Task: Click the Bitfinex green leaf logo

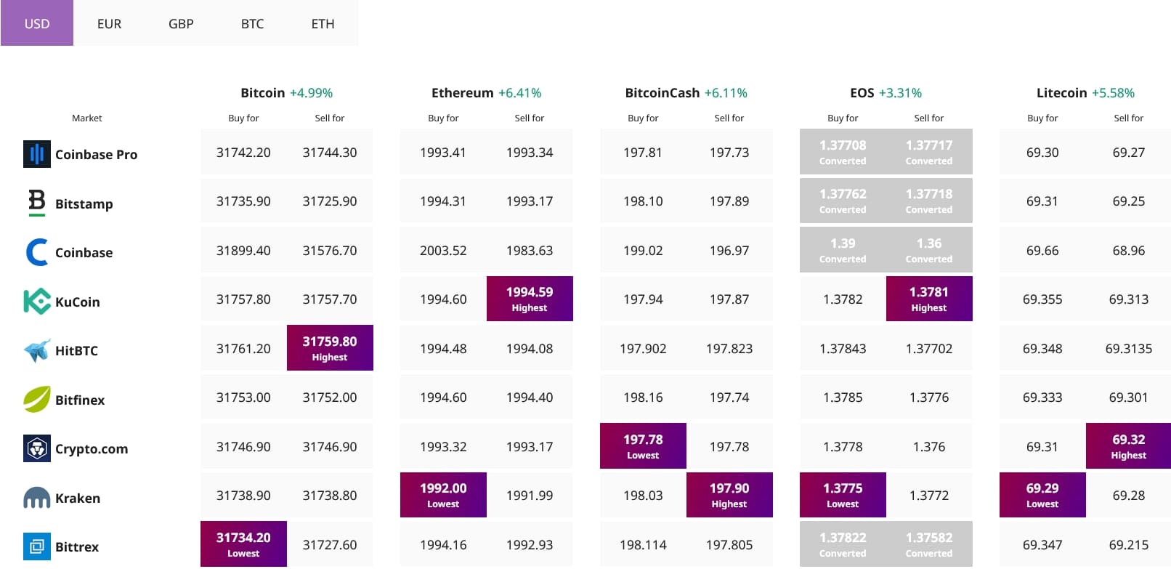Action: point(37,400)
